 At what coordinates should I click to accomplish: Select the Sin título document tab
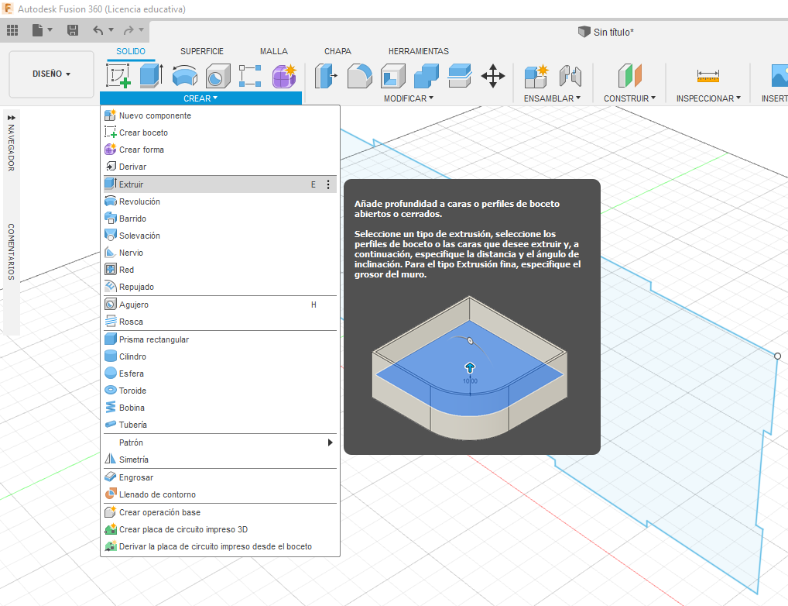click(606, 33)
